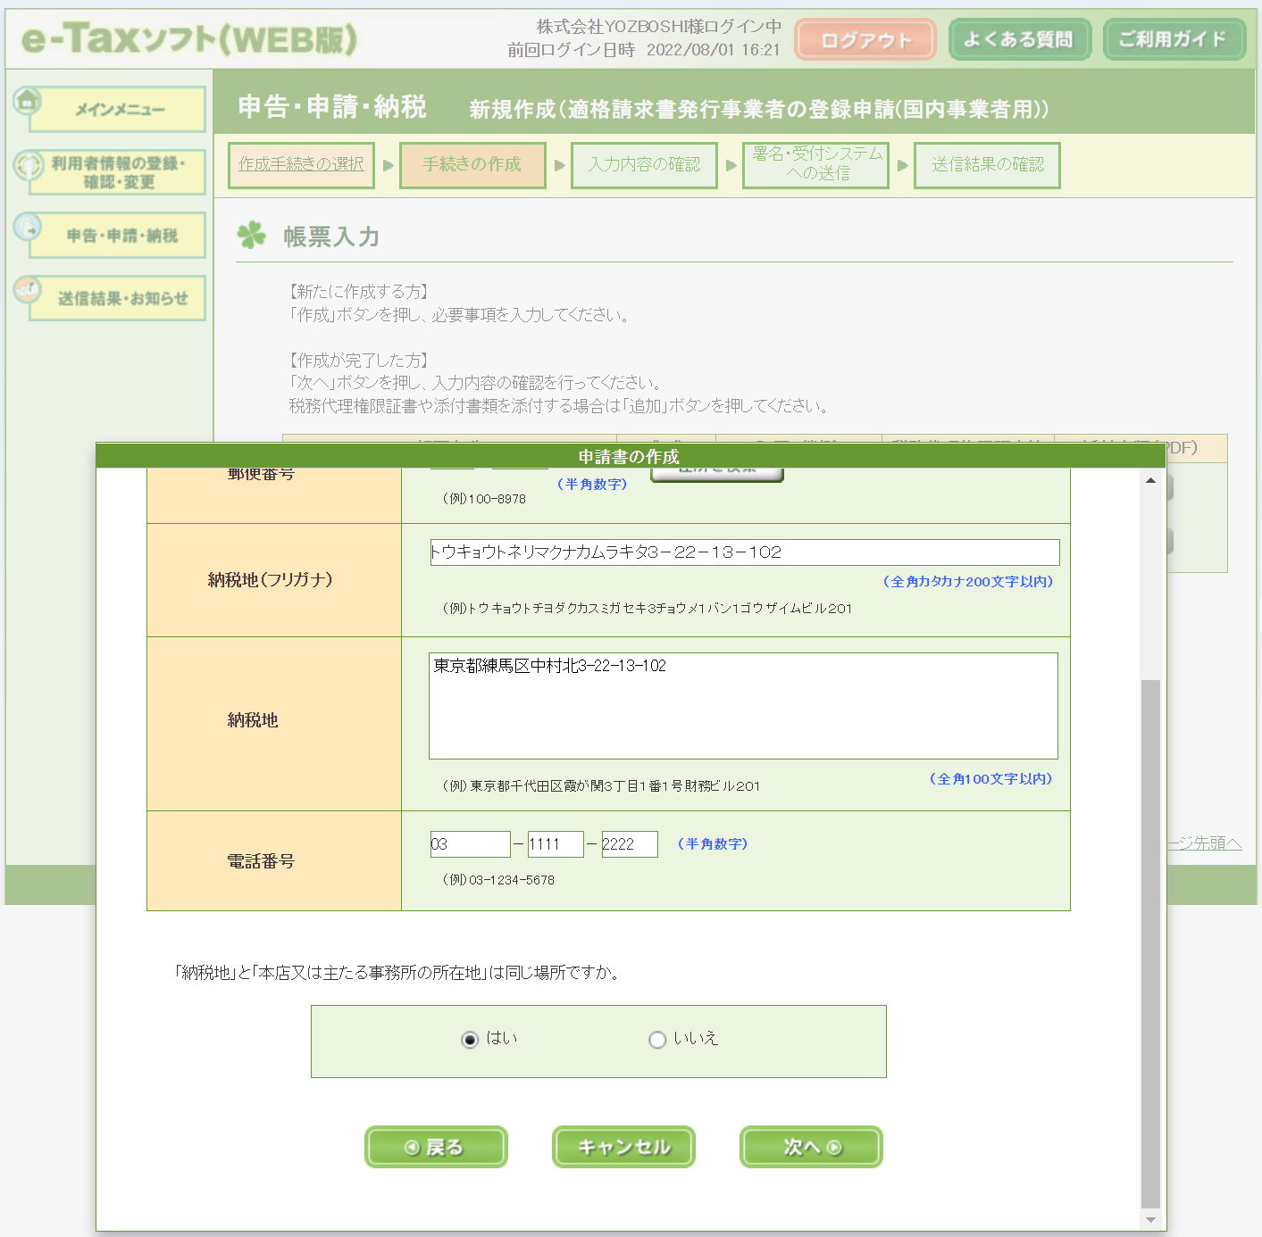Select いいえ radio button
Viewport: 1262px width, 1237px height.
click(657, 1040)
